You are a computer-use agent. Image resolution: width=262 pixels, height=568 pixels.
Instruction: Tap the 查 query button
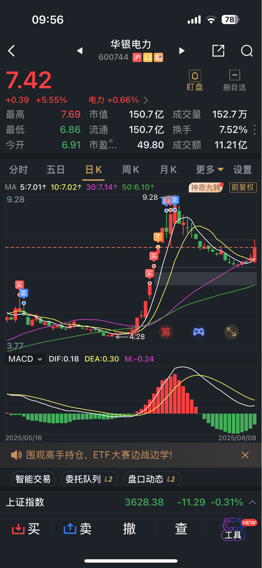click(181, 529)
